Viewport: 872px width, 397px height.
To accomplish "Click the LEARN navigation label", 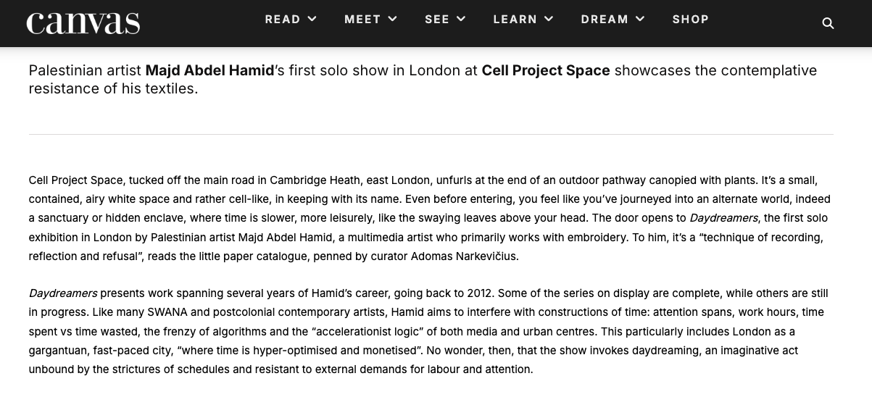I will [515, 20].
